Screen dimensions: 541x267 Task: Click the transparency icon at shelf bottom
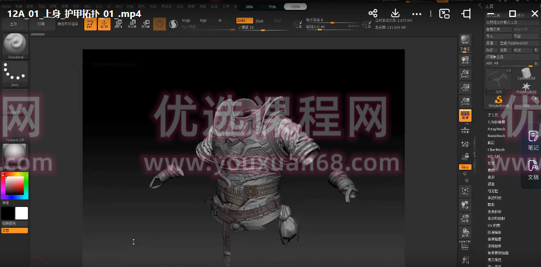click(x=465, y=260)
